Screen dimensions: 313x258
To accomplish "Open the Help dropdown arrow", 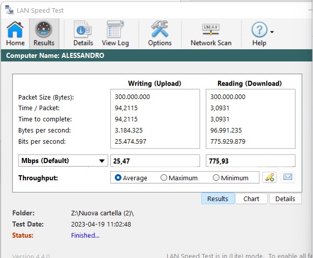I will click(272, 31).
